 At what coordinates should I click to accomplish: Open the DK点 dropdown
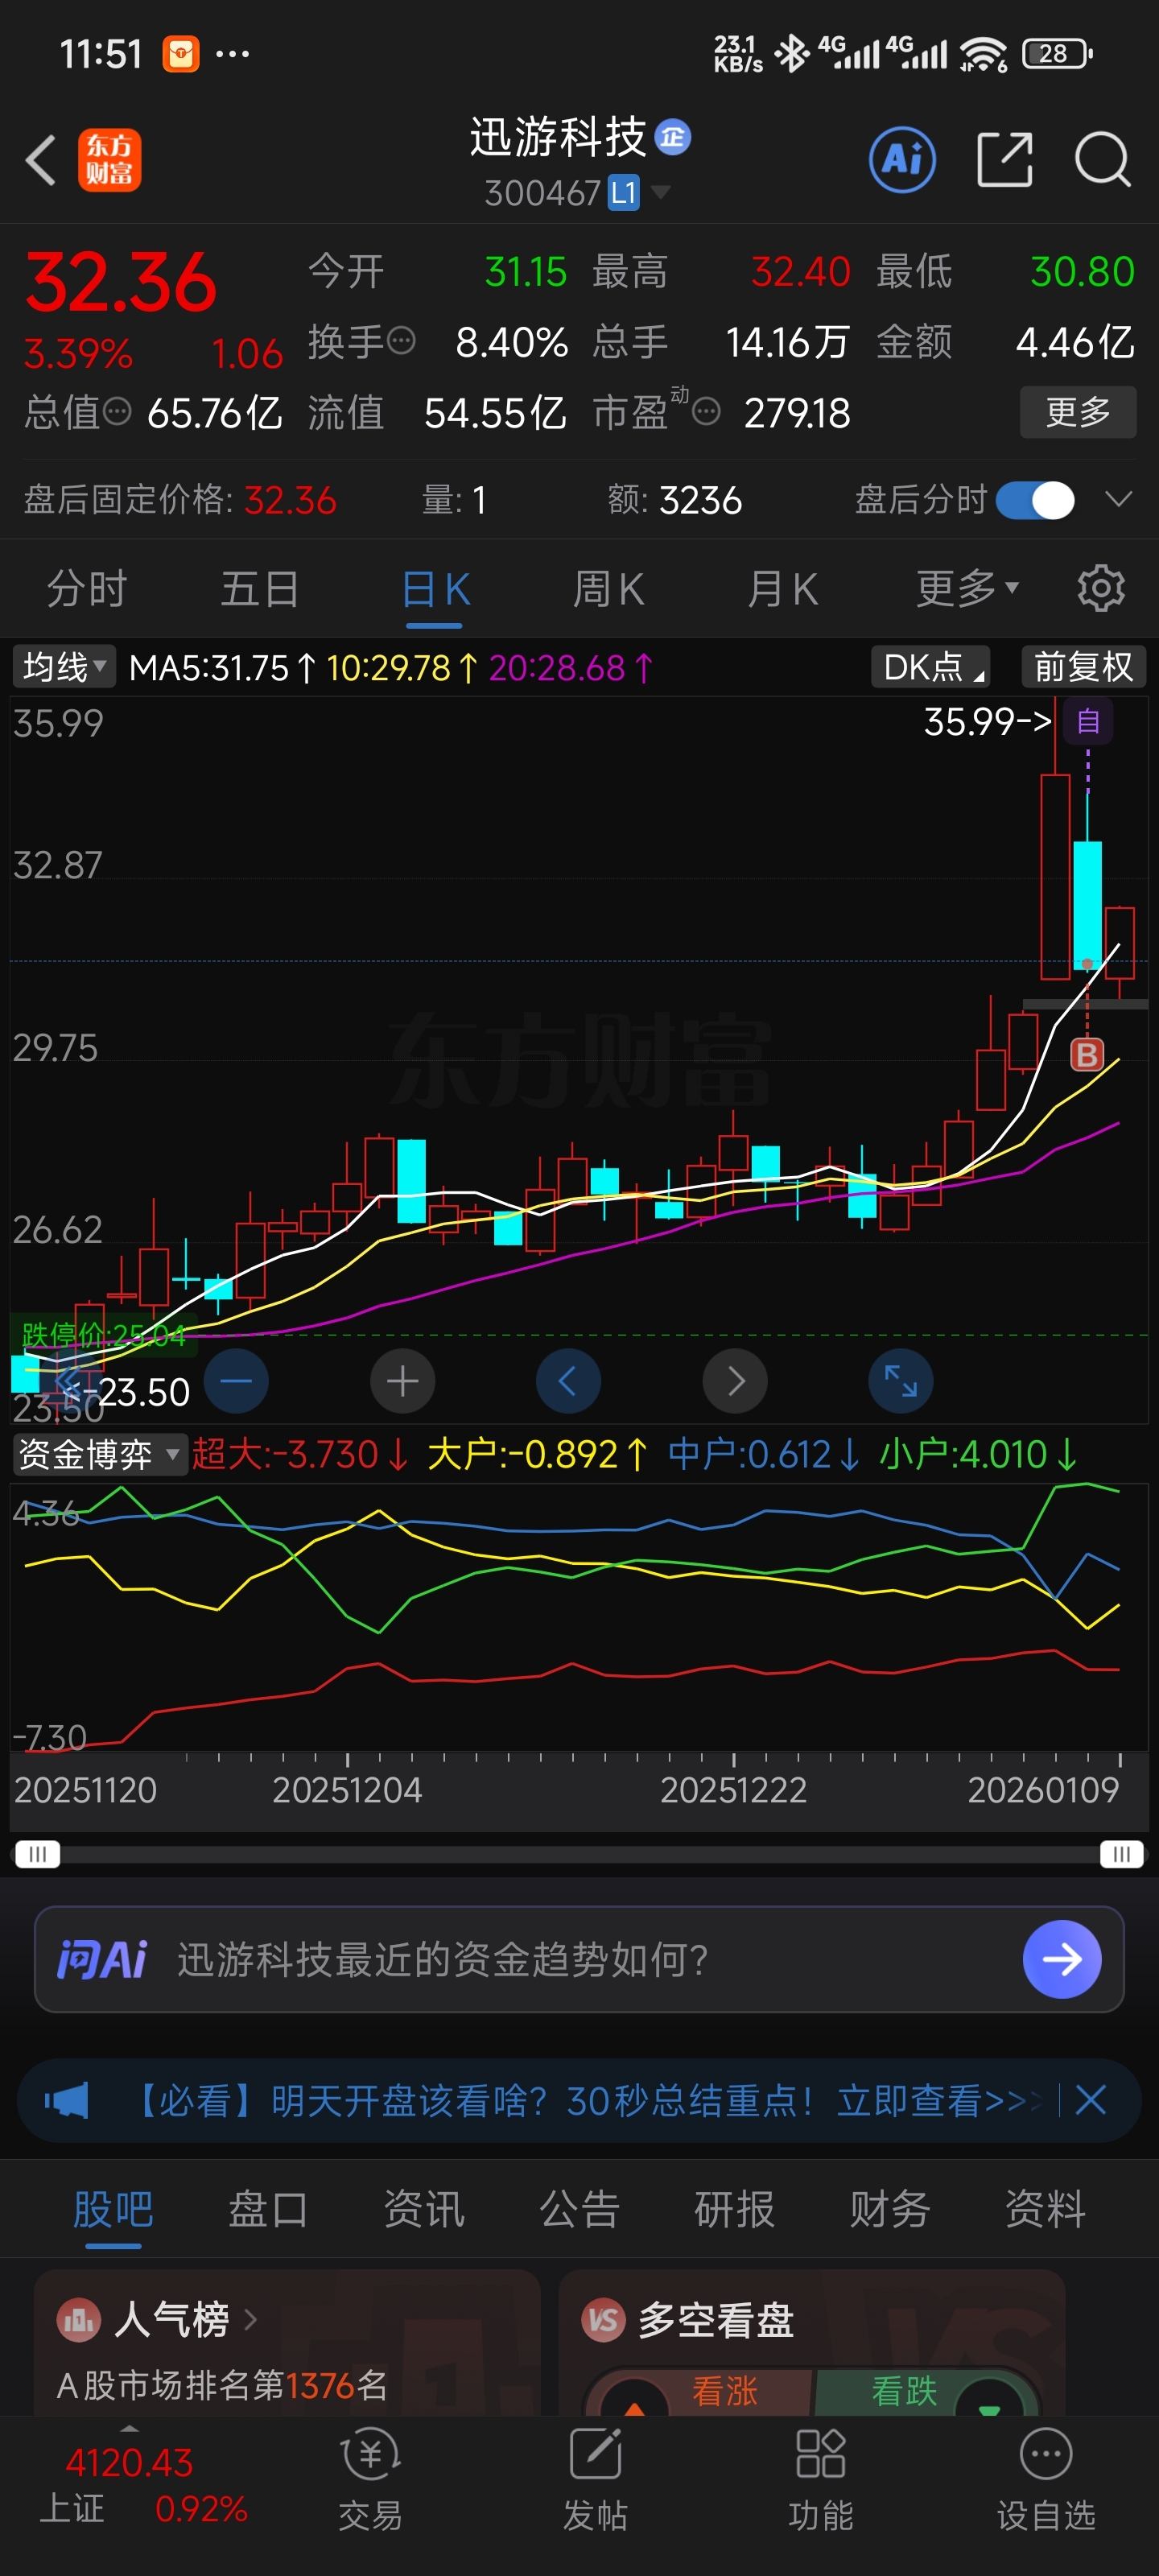coord(931,666)
